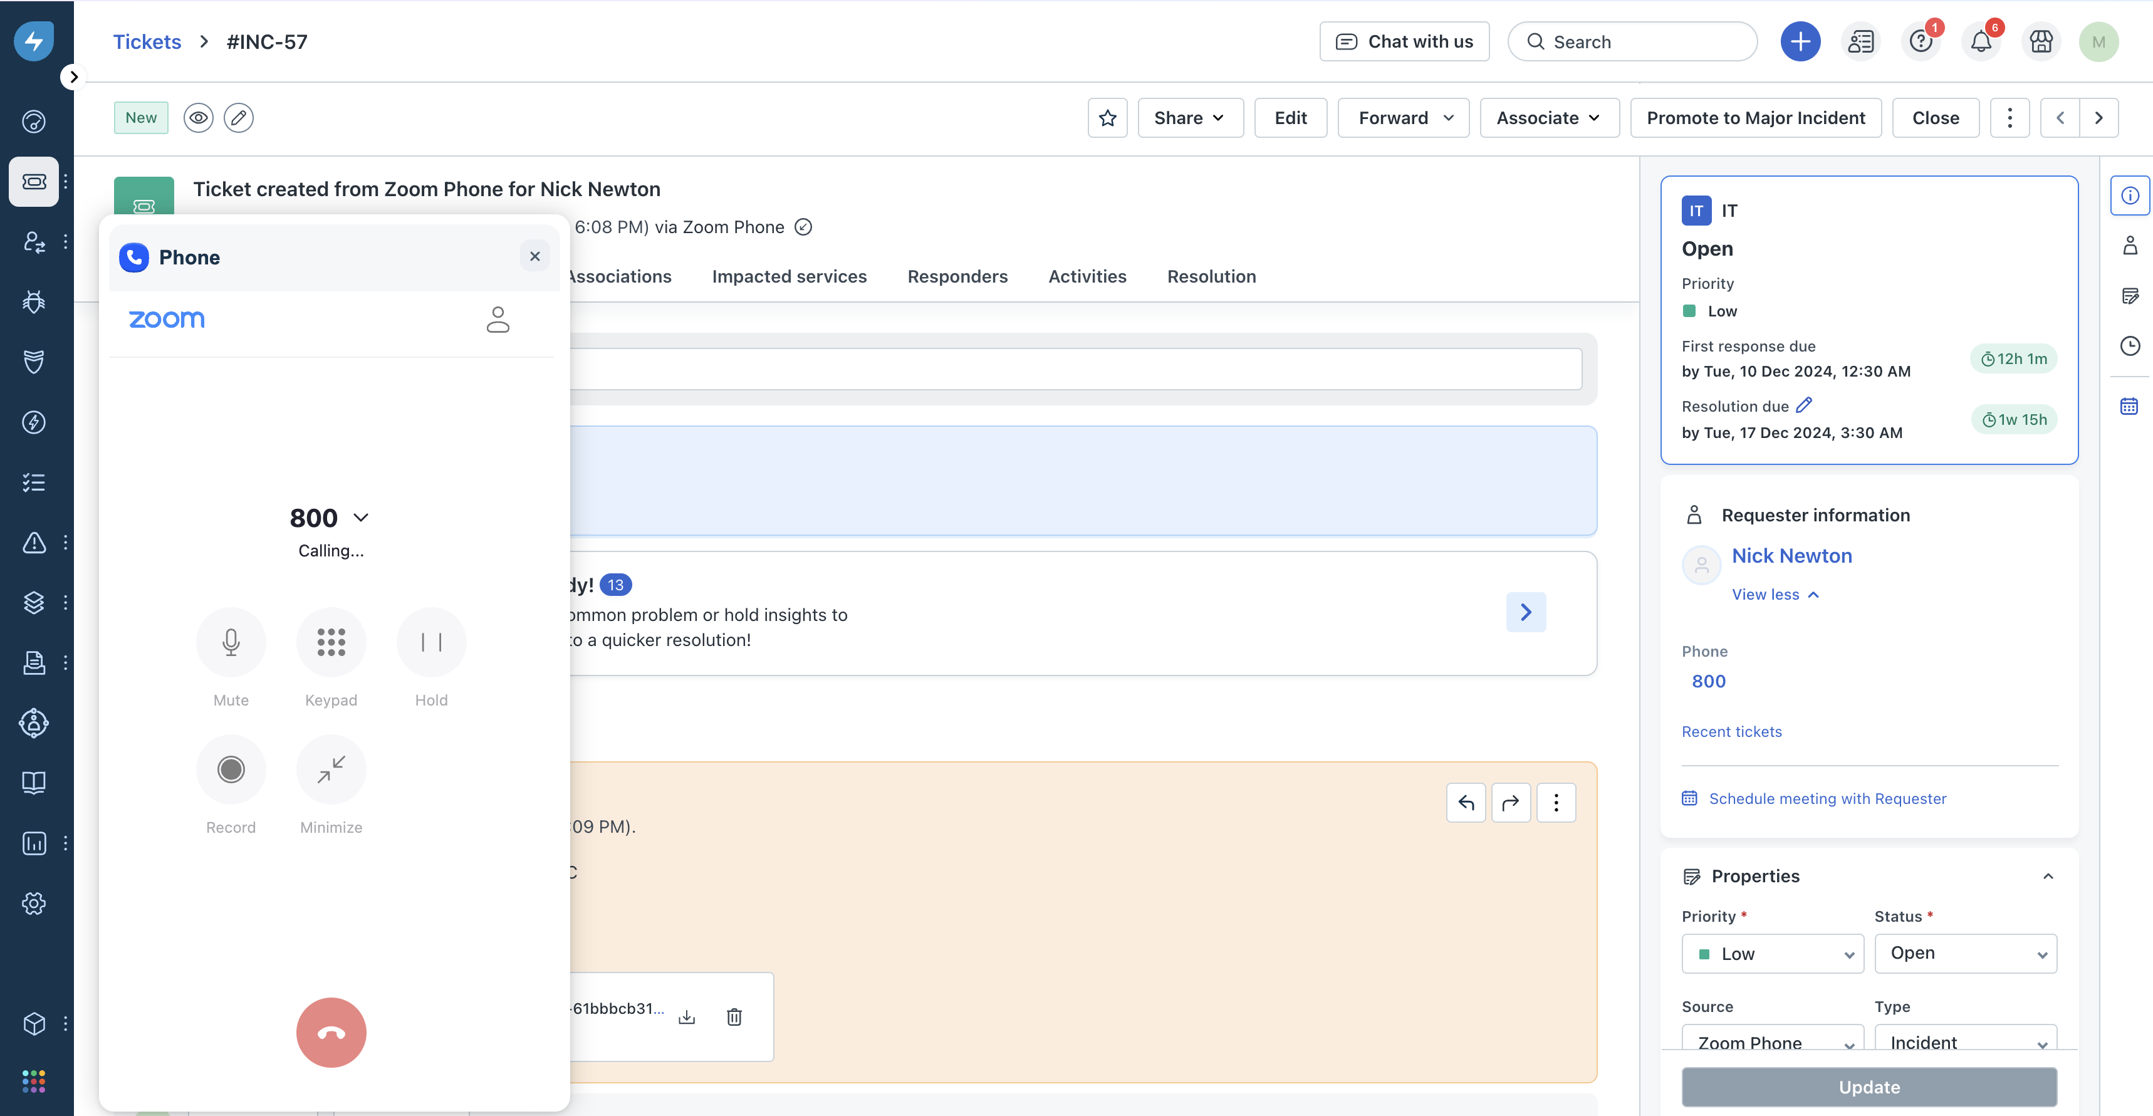Open Schedule meeting with Requester link
The height and width of the screenshot is (1116, 2153).
(x=1827, y=798)
